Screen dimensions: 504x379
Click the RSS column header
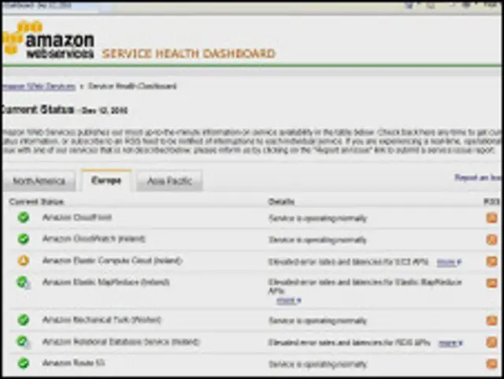pos(491,202)
